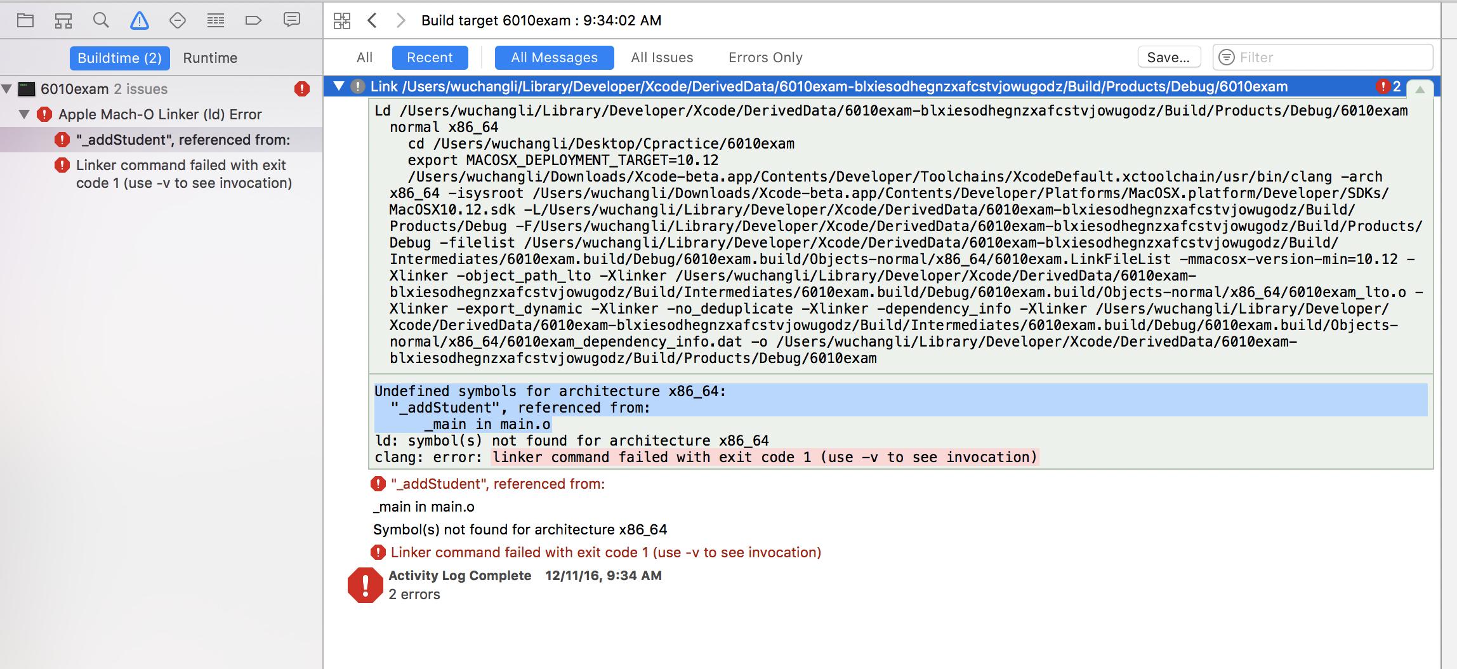Viewport: 1457px width, 669px height.
Task: Select the Recent scope button
Action: (x=430, y=57)
